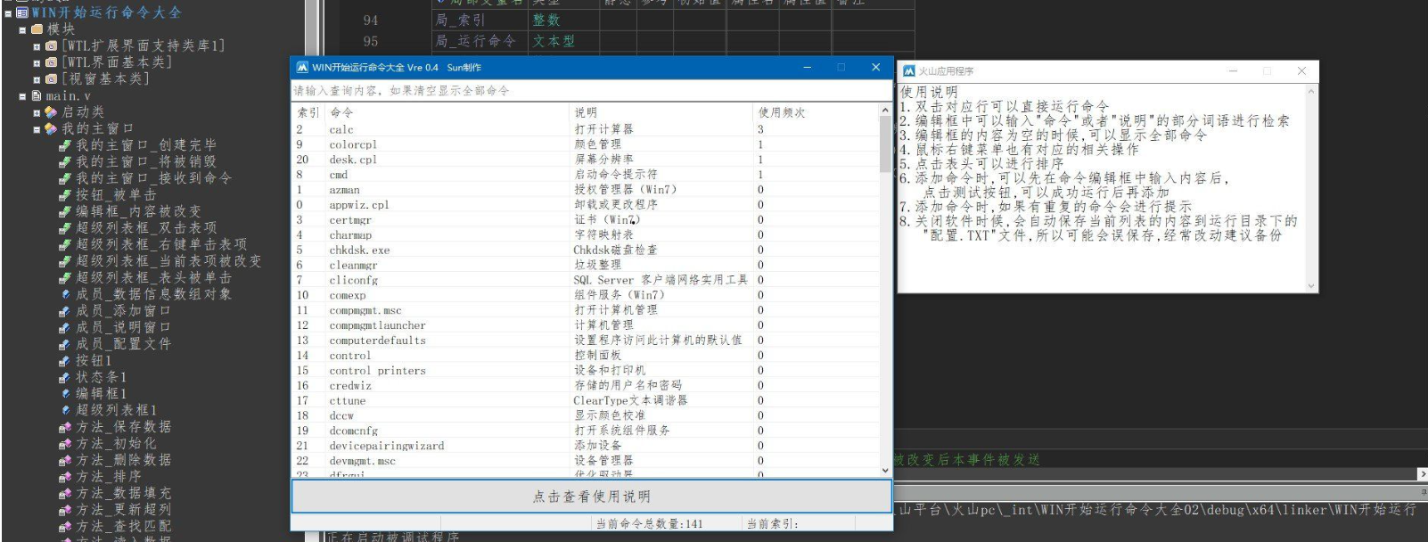Select 方法_初始化 in the project tree
Image resolution: width=1428 pixels, height=542 pixels.
(116, 443)
